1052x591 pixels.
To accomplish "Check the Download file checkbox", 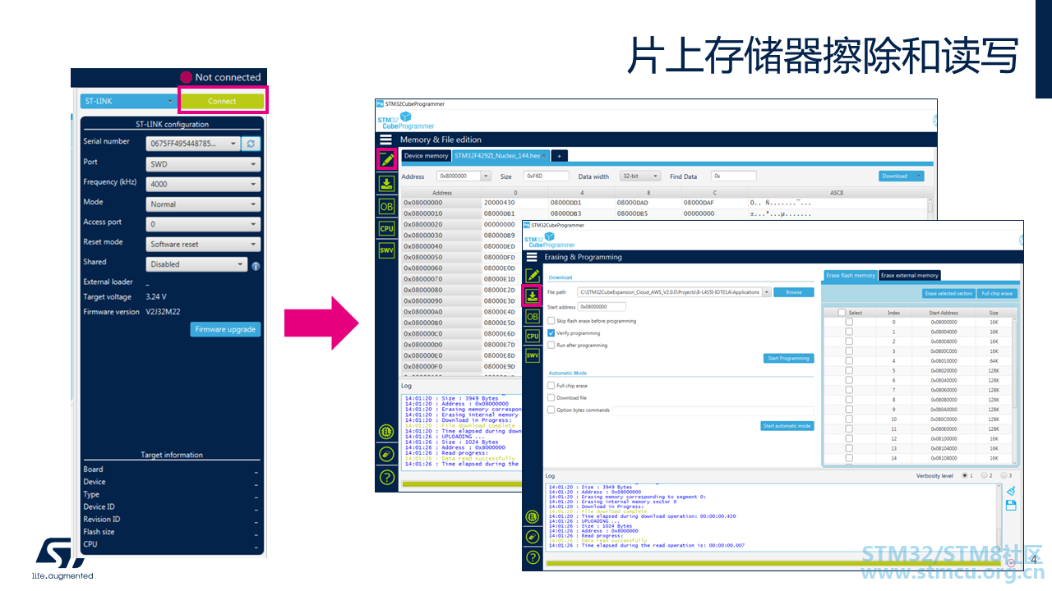I will tap(551, 397).
